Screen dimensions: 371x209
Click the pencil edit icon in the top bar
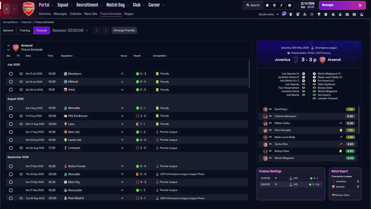click(x=281, y=5)
